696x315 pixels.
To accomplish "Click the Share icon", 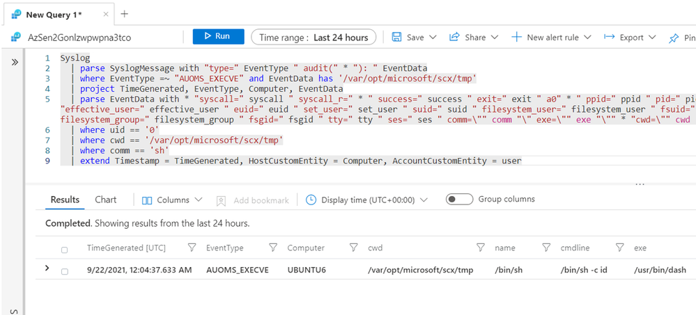I will pyautogui.click(x=454, y=38).
